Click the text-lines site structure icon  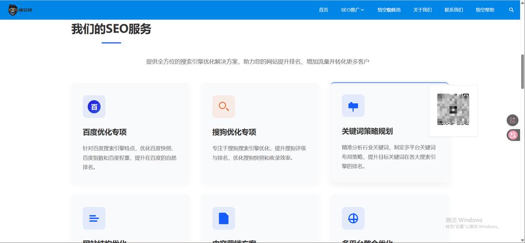94,218
